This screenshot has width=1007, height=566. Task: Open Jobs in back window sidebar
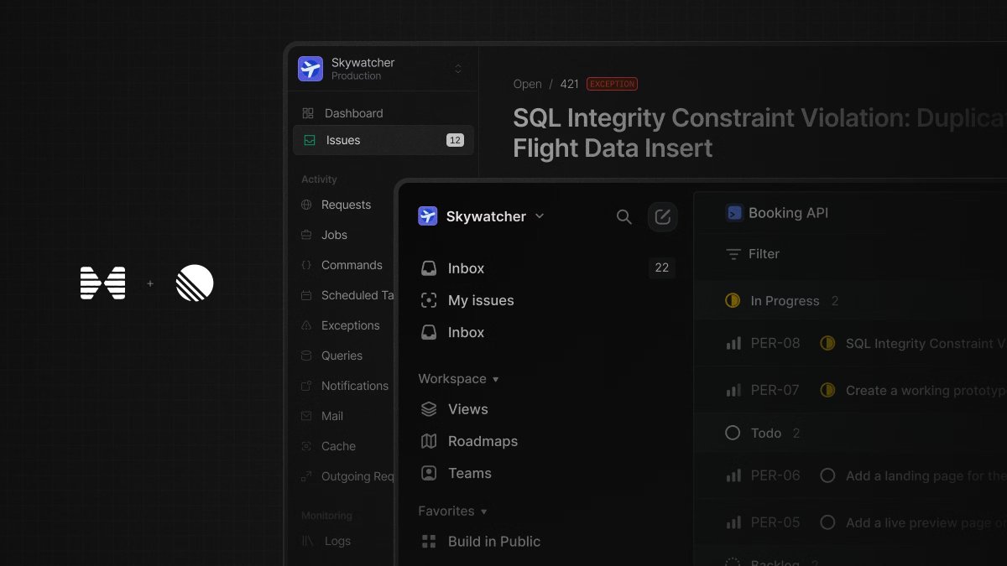(334, 235)
